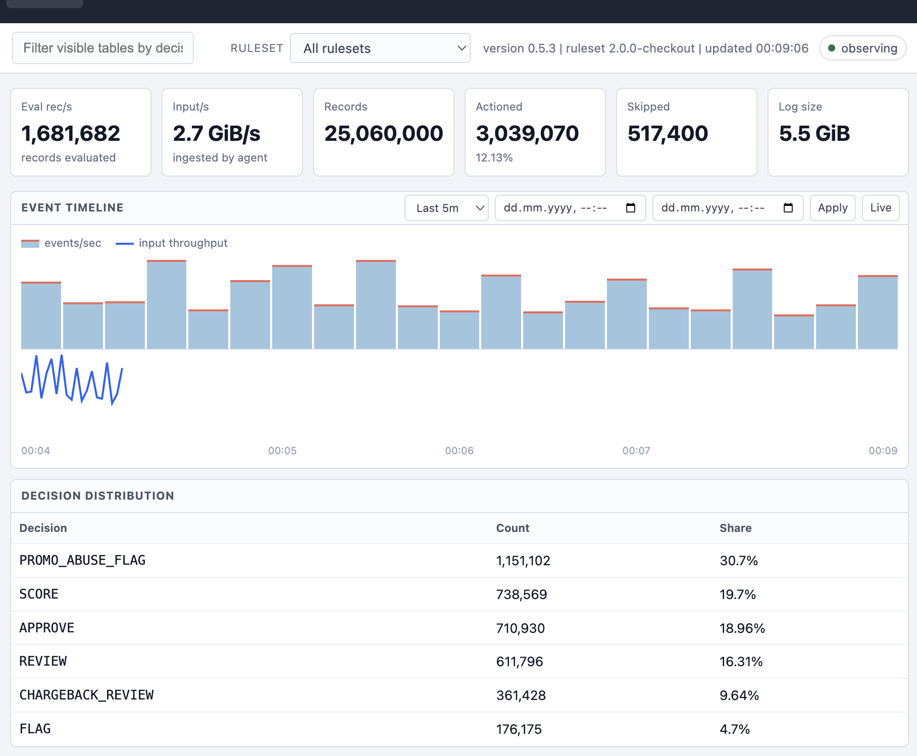Click the DECISION DISTRIBUTION heading
The width and height of the screenshot is (917, 756).
(97, 496)
